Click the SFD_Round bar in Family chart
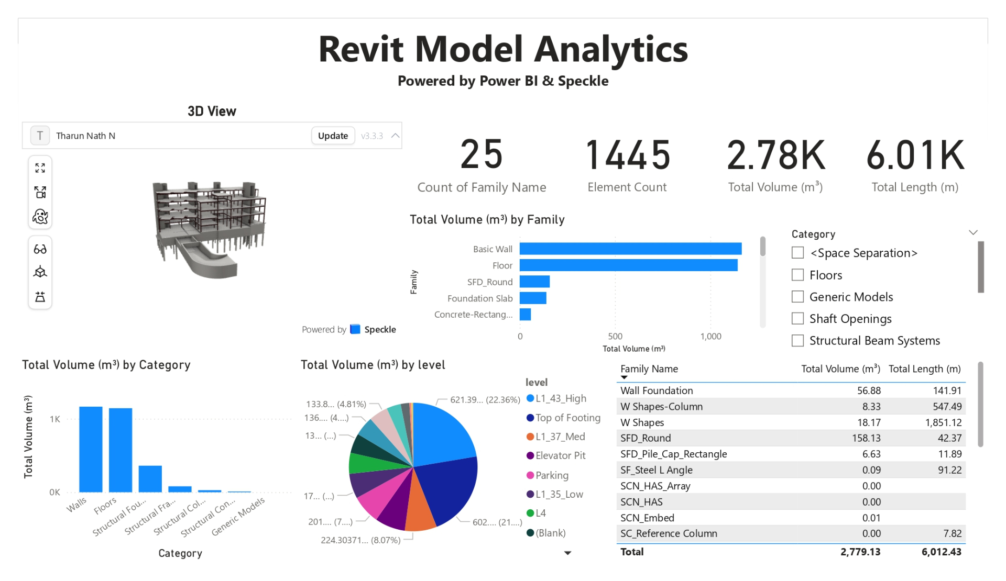 (534, 282)
